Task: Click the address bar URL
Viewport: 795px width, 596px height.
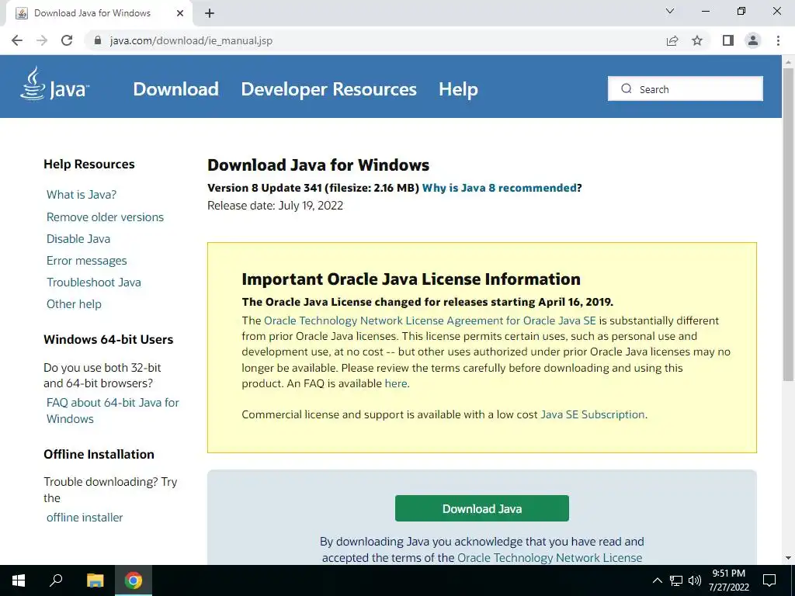Action: tap(191, 40)
